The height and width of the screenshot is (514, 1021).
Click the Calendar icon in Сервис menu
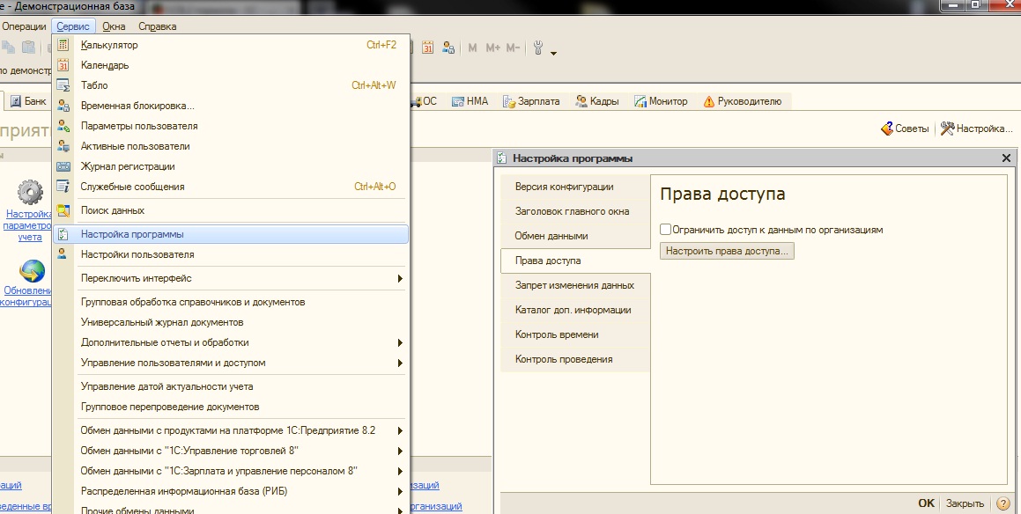[x=63, y=65]
